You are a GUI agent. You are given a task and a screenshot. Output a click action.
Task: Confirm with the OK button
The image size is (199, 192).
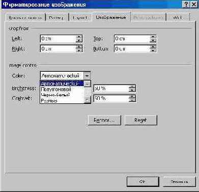click(143, 182)
